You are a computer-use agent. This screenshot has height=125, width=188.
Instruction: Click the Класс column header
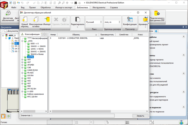point(140,35)
